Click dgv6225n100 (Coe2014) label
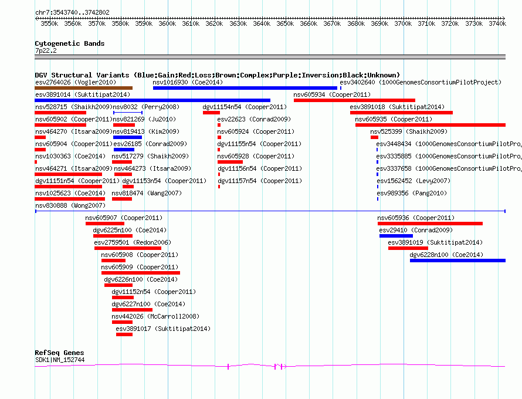The image size is (522, 399). pos(130,230)
